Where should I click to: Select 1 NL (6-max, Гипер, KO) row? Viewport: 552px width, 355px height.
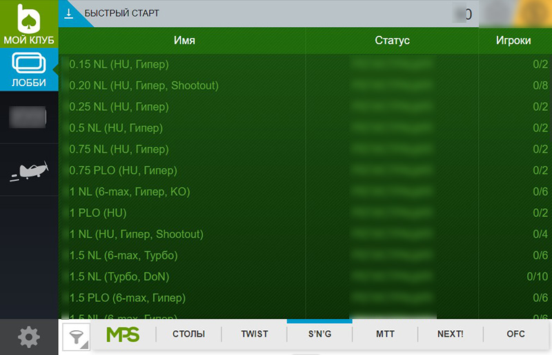[129, 192]
